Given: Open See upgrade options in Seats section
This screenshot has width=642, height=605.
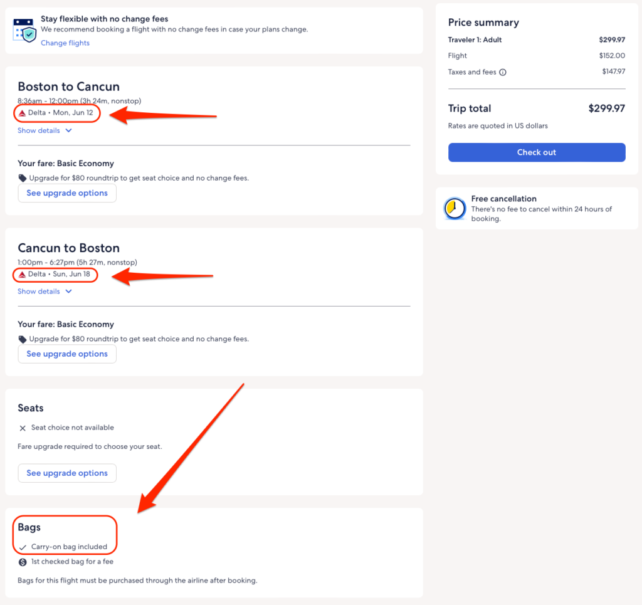Looking at the screenshot, I should (x=67, y=473).
